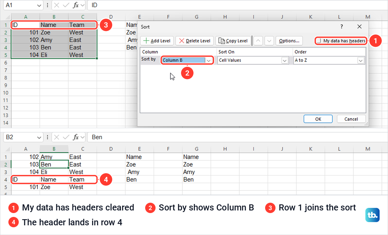Open the Order A to Z dropdown
The width and height of the screenshot is (388, 235).
361,60
